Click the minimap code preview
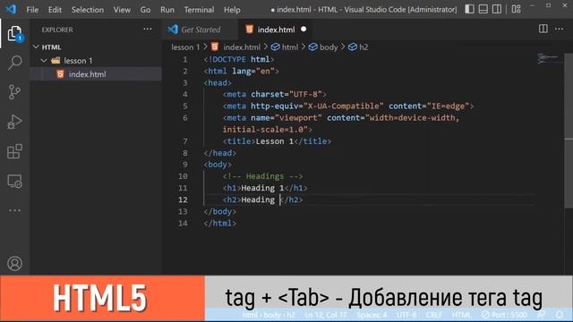Viewport: 573px width, 322px height. [548, 58]
